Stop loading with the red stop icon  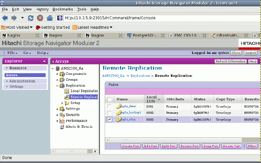tap(40, 18)
